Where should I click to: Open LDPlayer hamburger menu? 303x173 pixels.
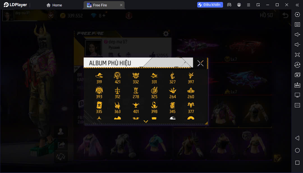249,5
